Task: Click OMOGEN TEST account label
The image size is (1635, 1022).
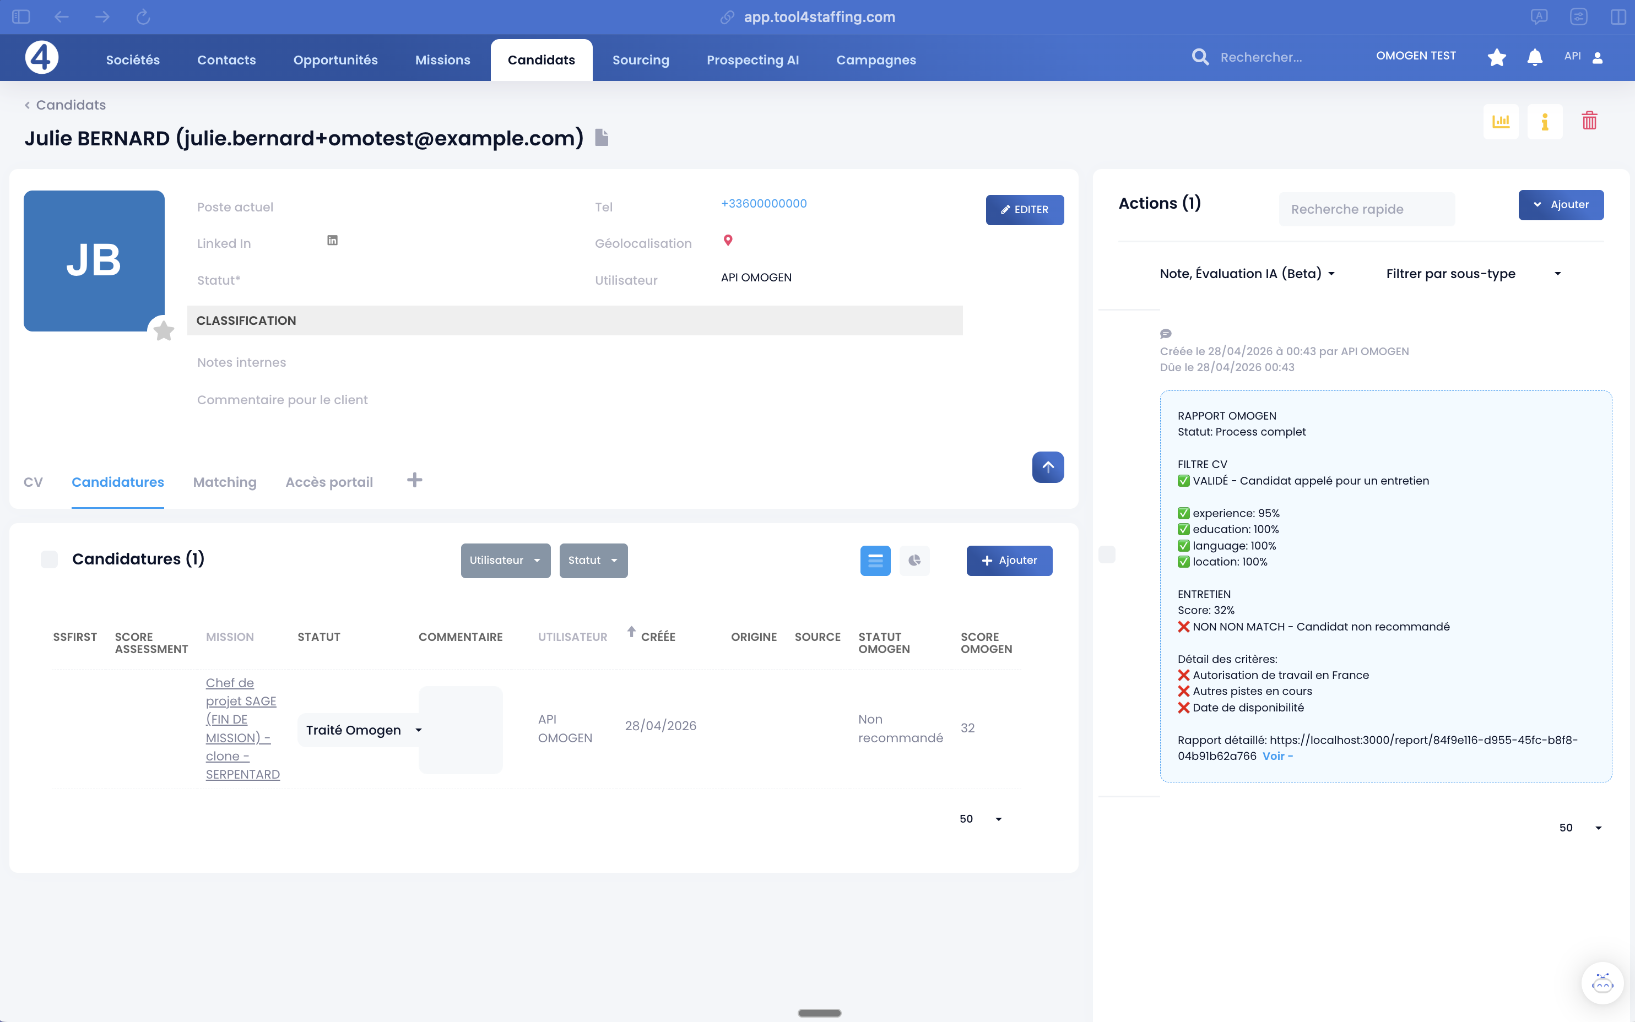Action: [1415, 56]
